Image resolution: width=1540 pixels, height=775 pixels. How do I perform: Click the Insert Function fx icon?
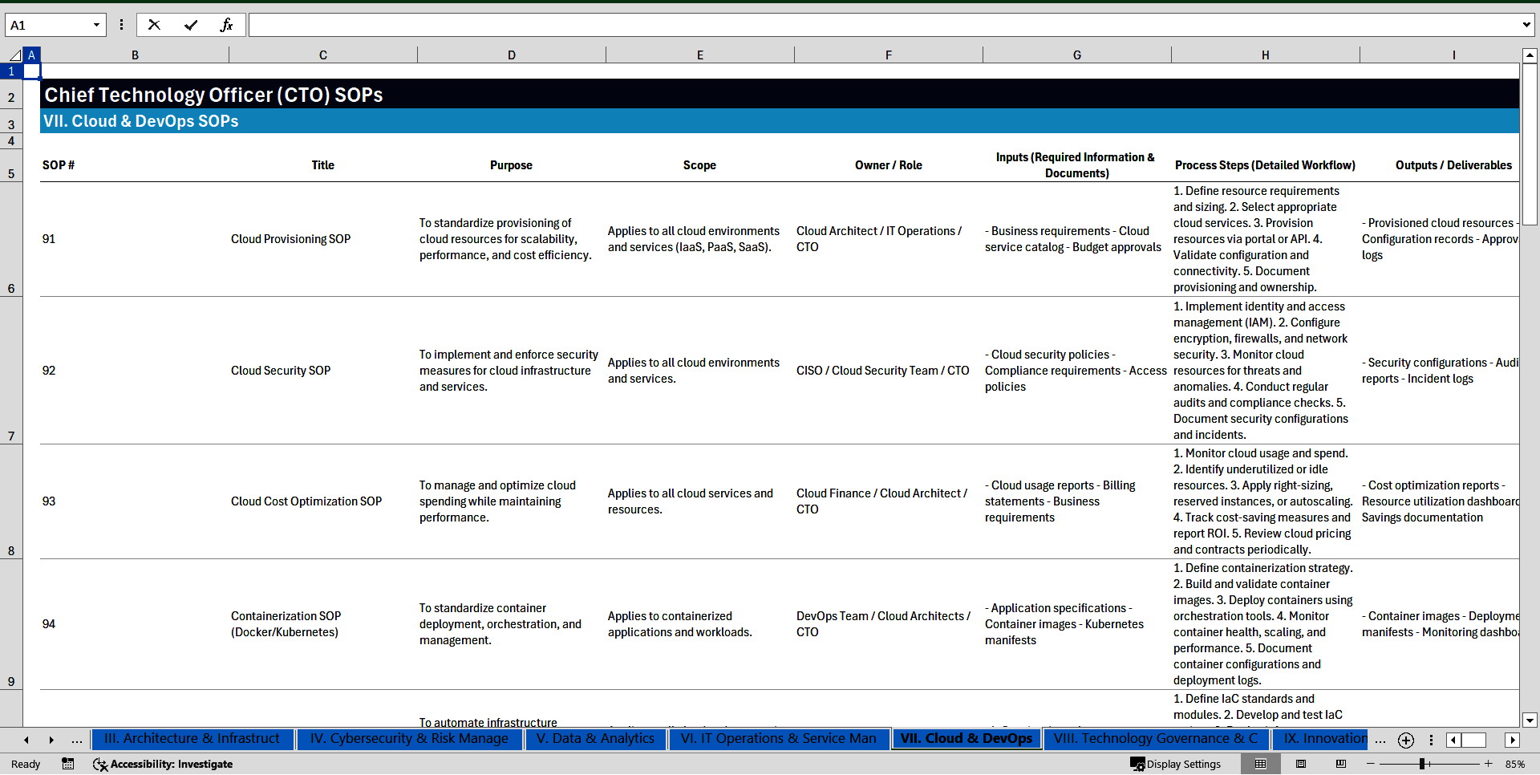coord(226,25)
